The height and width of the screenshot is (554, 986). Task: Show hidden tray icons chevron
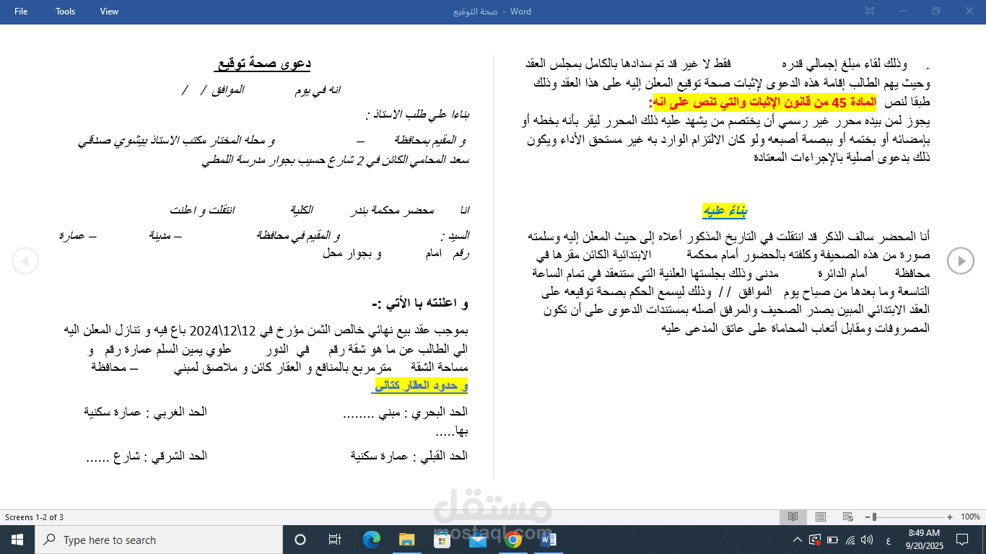797,540
